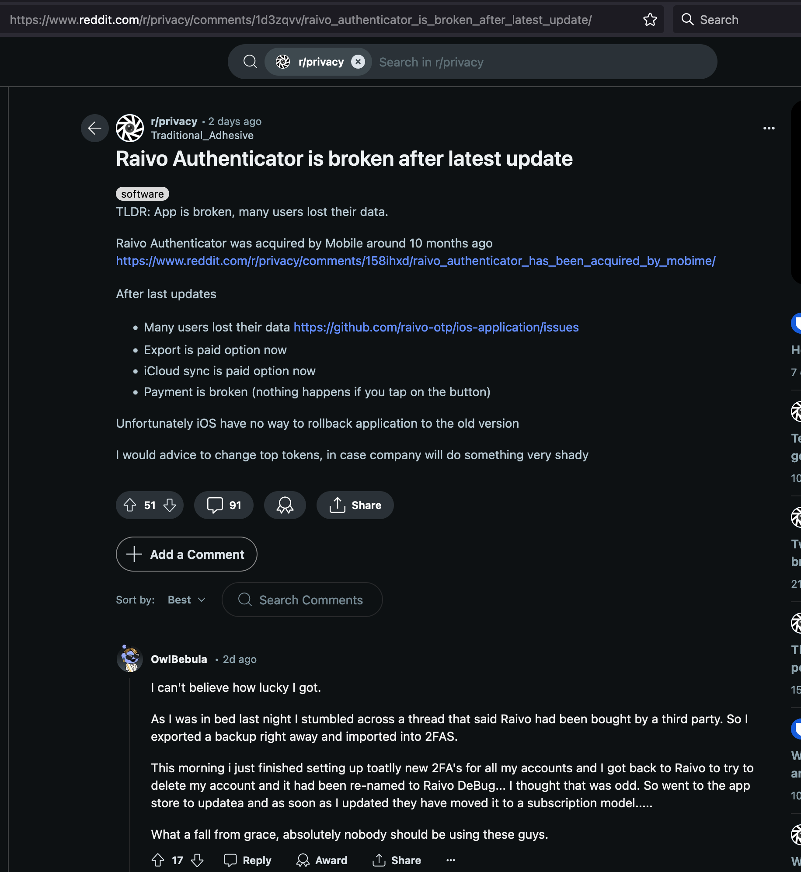
Task: Award OwlBebula's comment
Action: (x=322, y=860)
